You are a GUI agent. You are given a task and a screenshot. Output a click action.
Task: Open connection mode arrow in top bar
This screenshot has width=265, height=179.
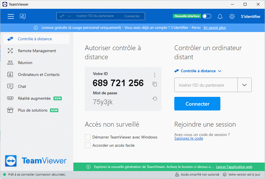(x=69, y=16)
